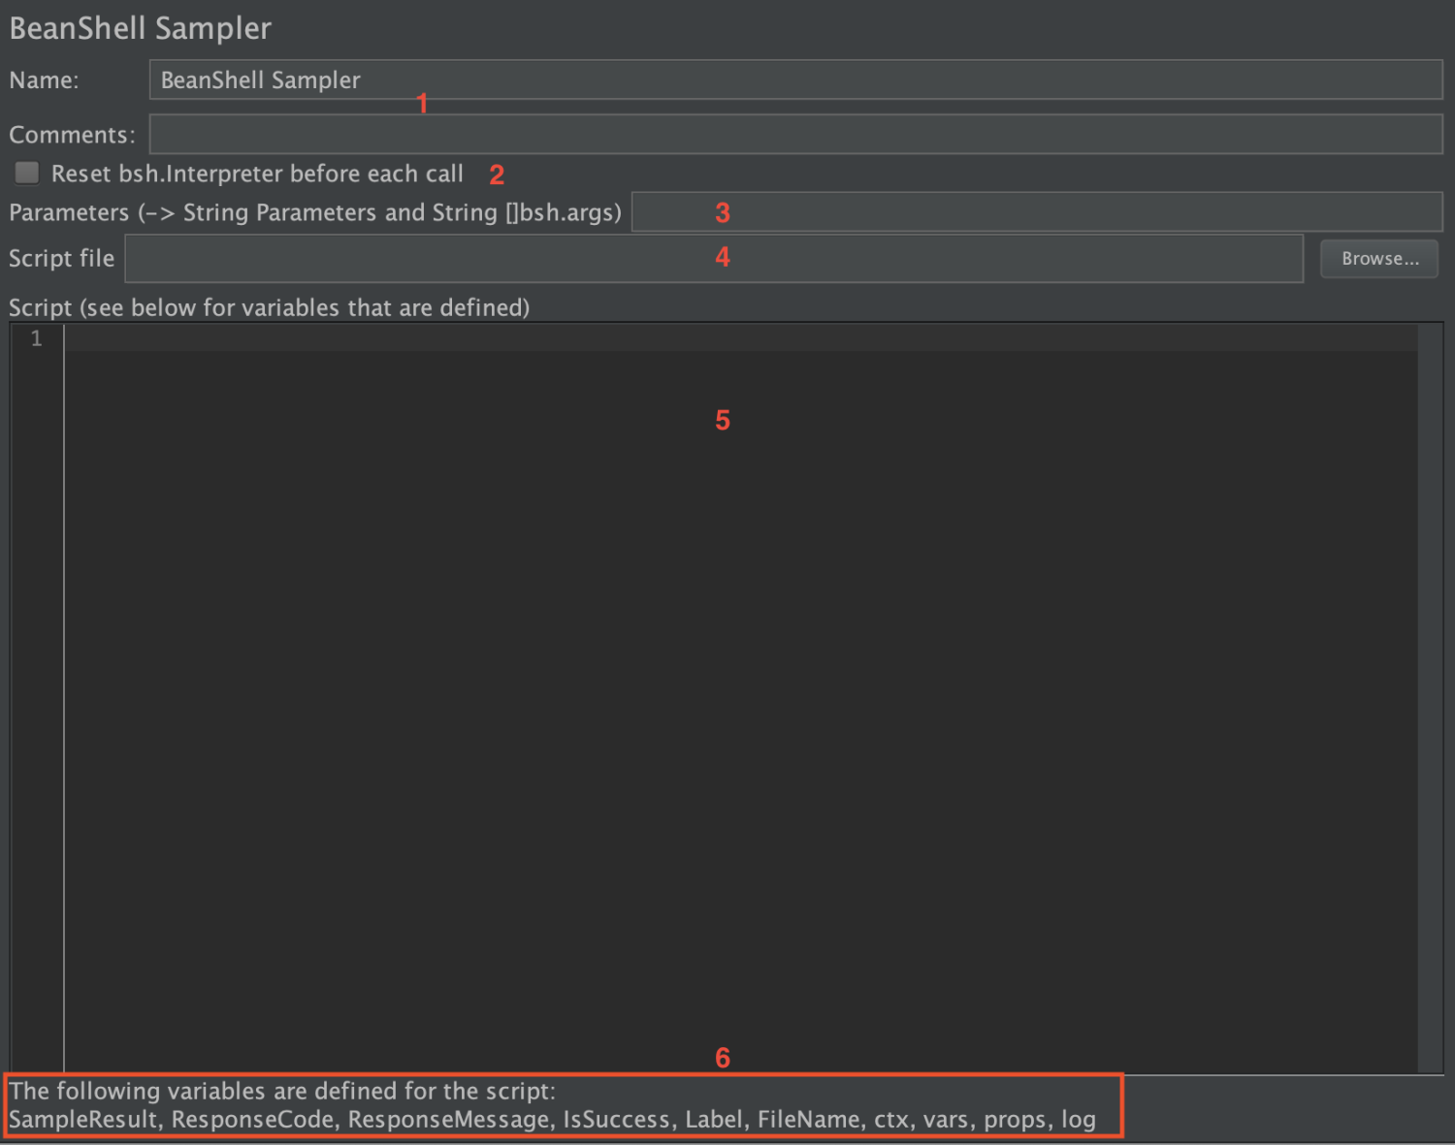Click the 'Name:' label
The image size is (1455, 1145).
pyautogui.click(x=44, y=80)
